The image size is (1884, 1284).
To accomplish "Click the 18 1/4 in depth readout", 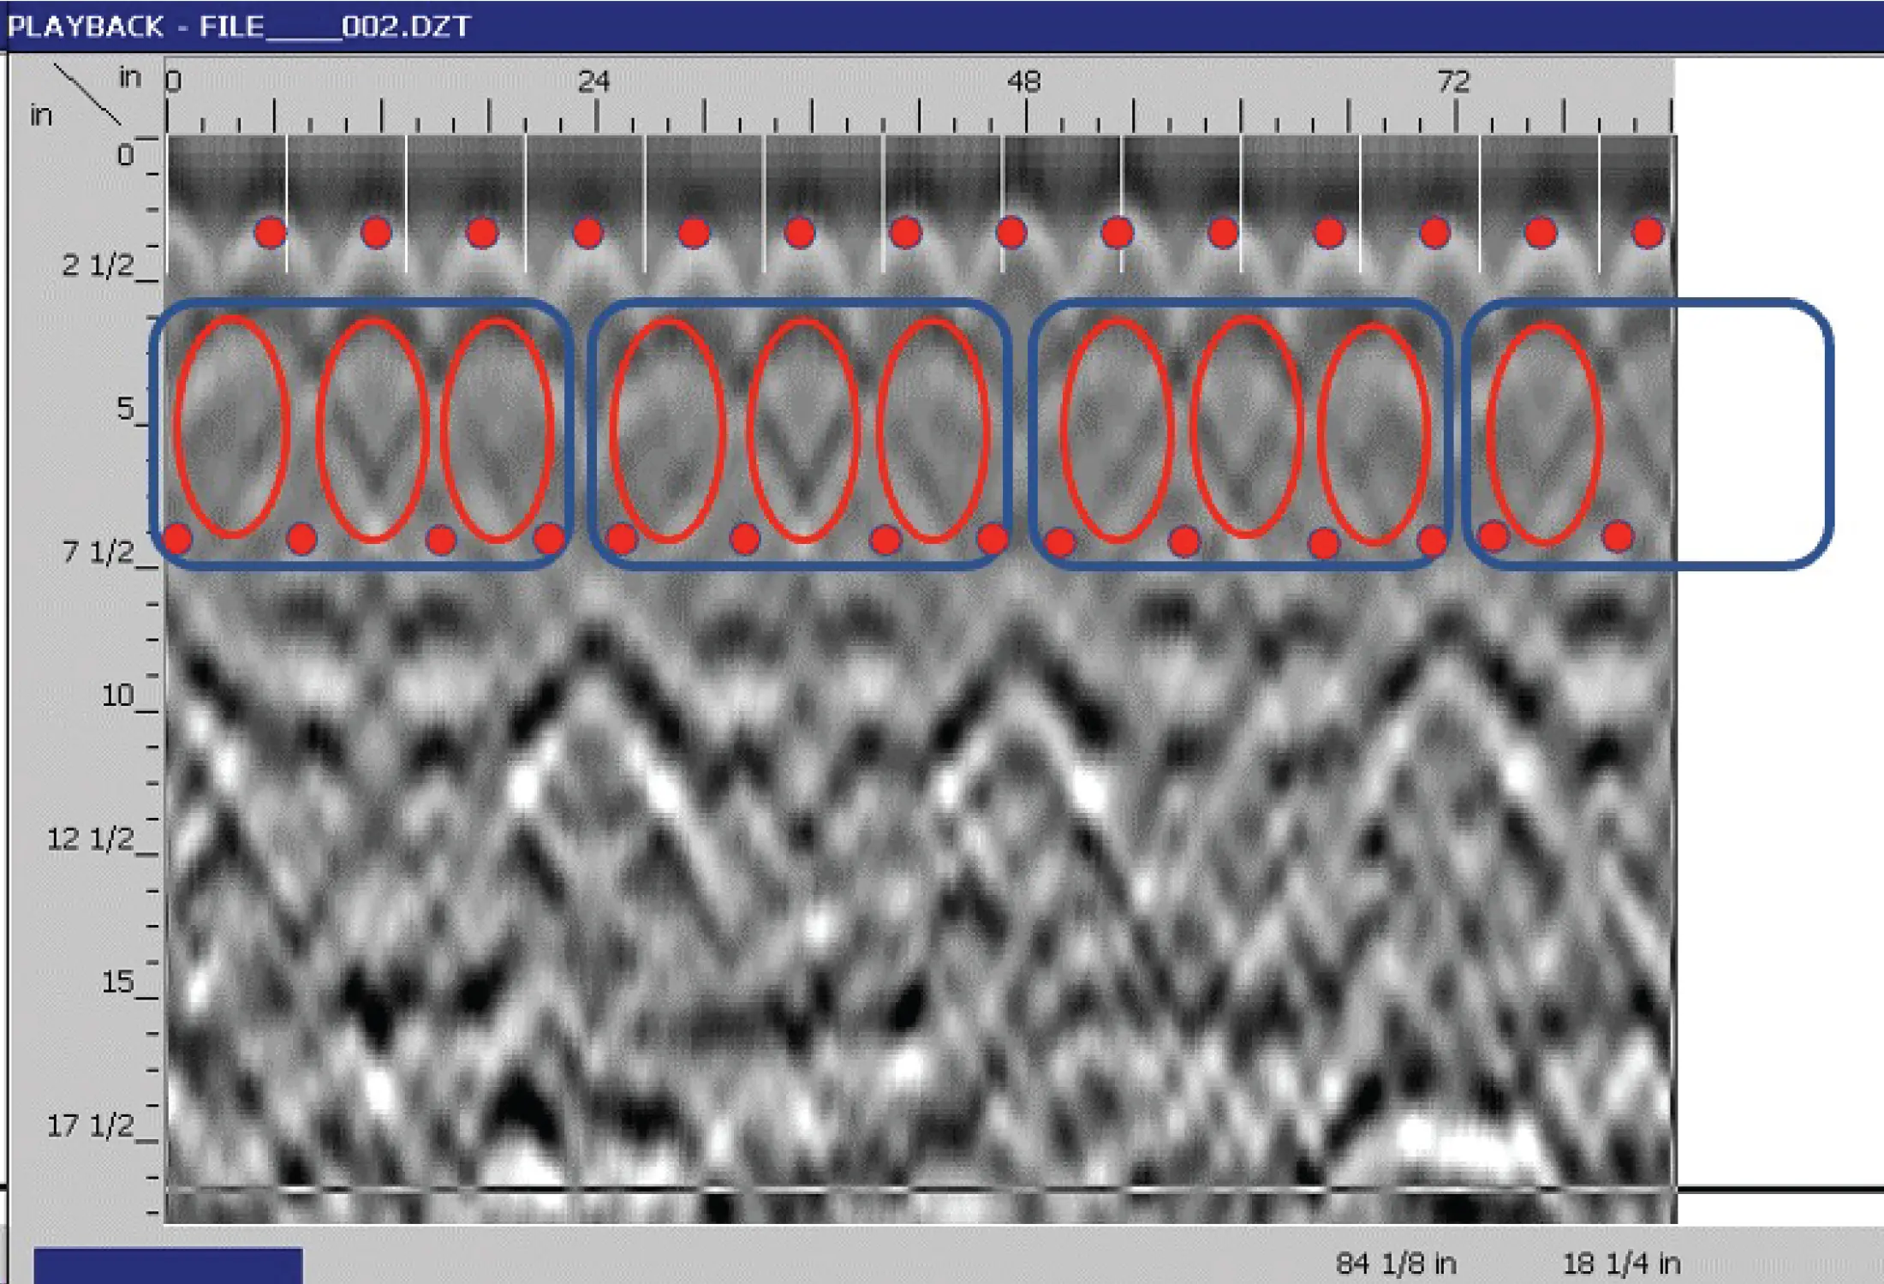I will [1623, 1262].
